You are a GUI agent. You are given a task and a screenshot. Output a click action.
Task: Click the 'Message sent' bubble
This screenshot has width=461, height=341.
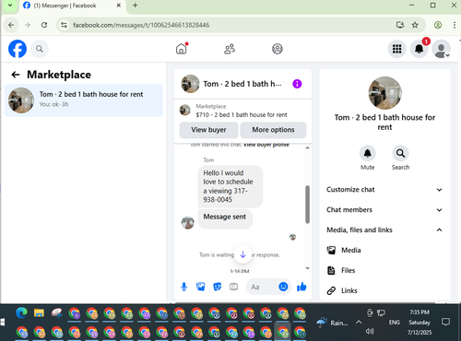point(225,218)
